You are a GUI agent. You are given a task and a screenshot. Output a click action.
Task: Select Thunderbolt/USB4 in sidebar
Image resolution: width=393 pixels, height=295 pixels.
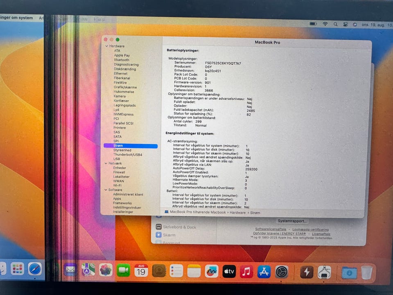[x=128, y=155]
